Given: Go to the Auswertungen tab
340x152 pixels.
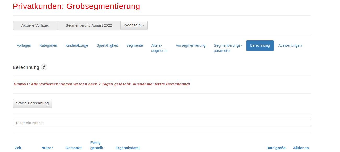Looking at the screenshot, I should point(290,45).
